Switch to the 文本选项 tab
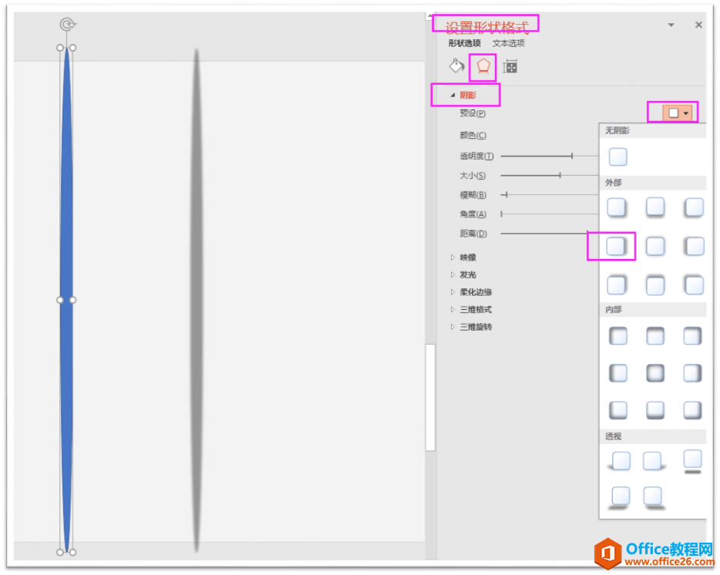Image resolution: width=720 pixels, height=575 pixels. (x=508, y=43)
